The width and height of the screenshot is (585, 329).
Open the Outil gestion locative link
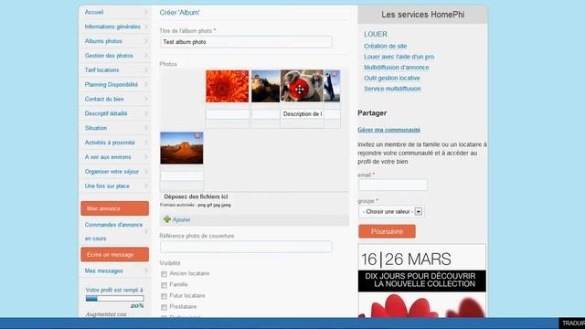(x=392, y=78)
